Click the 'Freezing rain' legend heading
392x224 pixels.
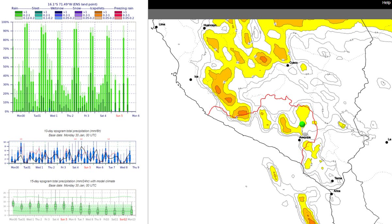[124, 8]
